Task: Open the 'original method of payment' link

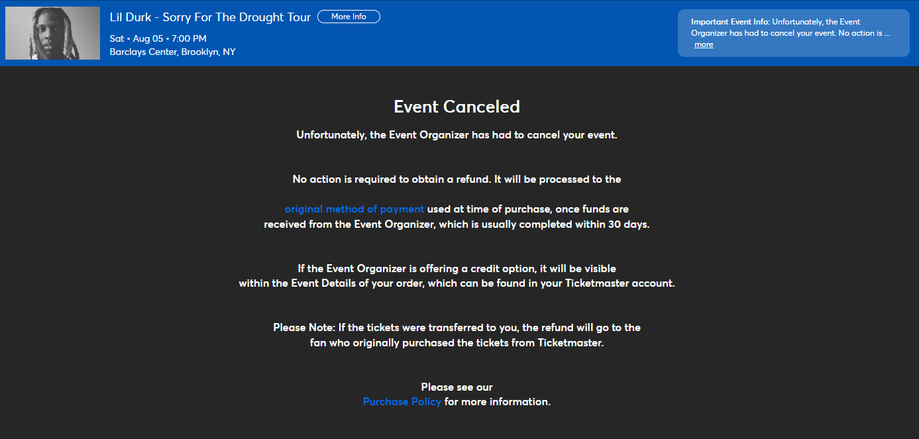Action: (x=354, y=209)
